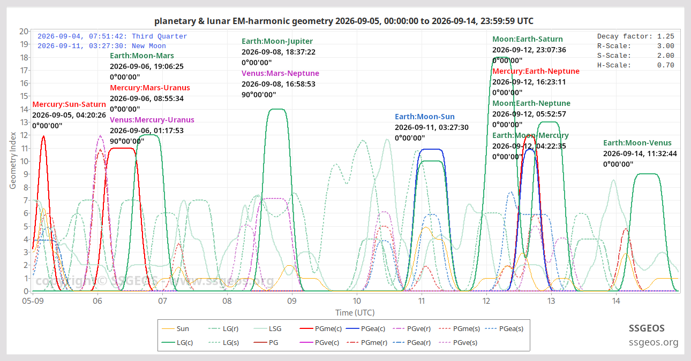Toggle the LG(c) legend entry

click(x=177, y=342)
